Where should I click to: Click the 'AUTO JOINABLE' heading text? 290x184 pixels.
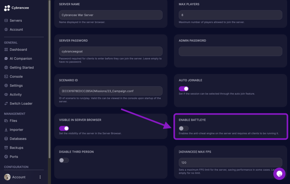coord(191,80)
